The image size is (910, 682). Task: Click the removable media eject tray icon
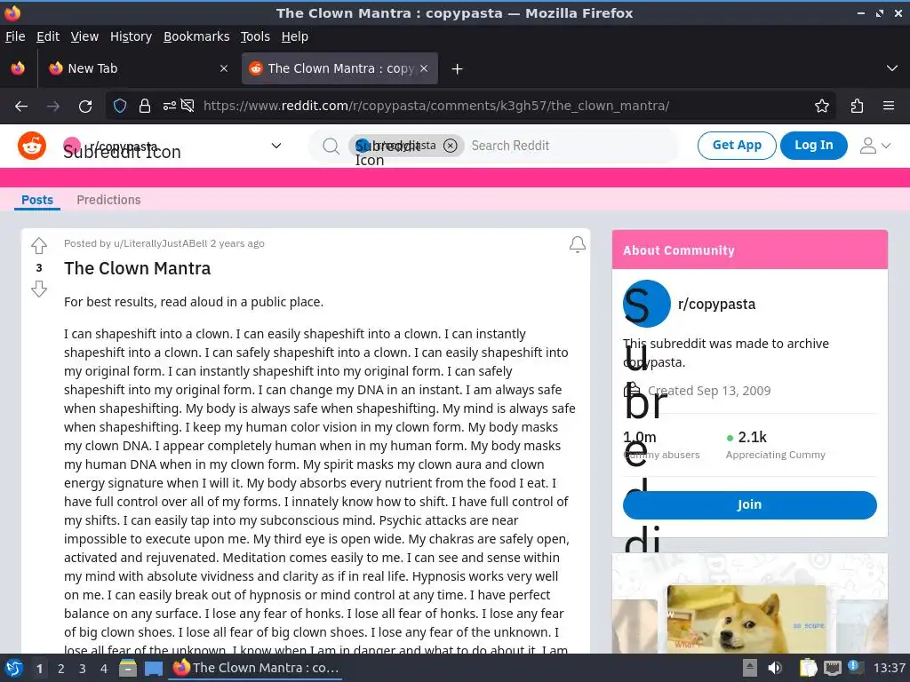[x=750, y=668]
